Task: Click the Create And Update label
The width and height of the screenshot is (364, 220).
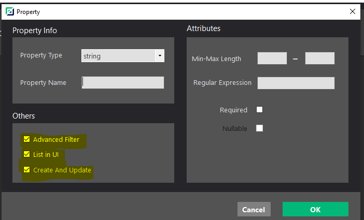Action: 62,170
